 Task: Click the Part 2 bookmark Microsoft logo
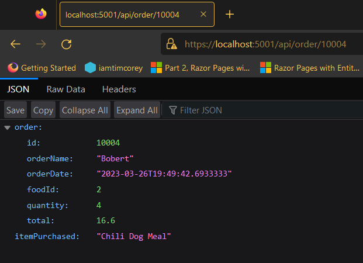tap(156, 68)
